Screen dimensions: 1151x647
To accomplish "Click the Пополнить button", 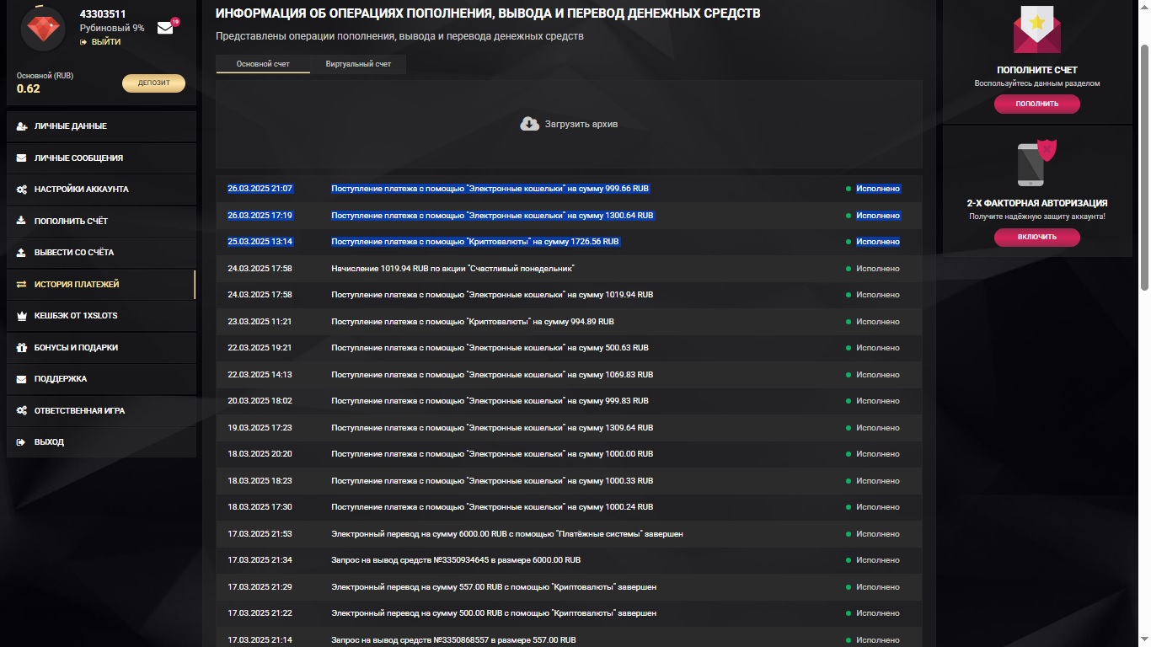I will pos(1037,104).
